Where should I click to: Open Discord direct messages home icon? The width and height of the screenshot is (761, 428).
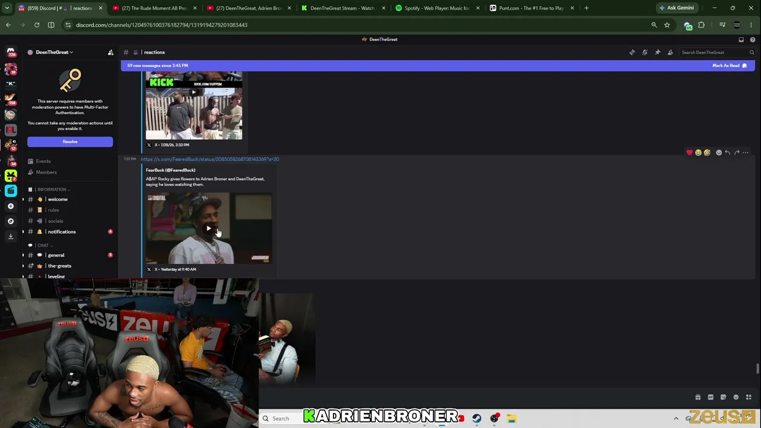[x=11, y=52]
